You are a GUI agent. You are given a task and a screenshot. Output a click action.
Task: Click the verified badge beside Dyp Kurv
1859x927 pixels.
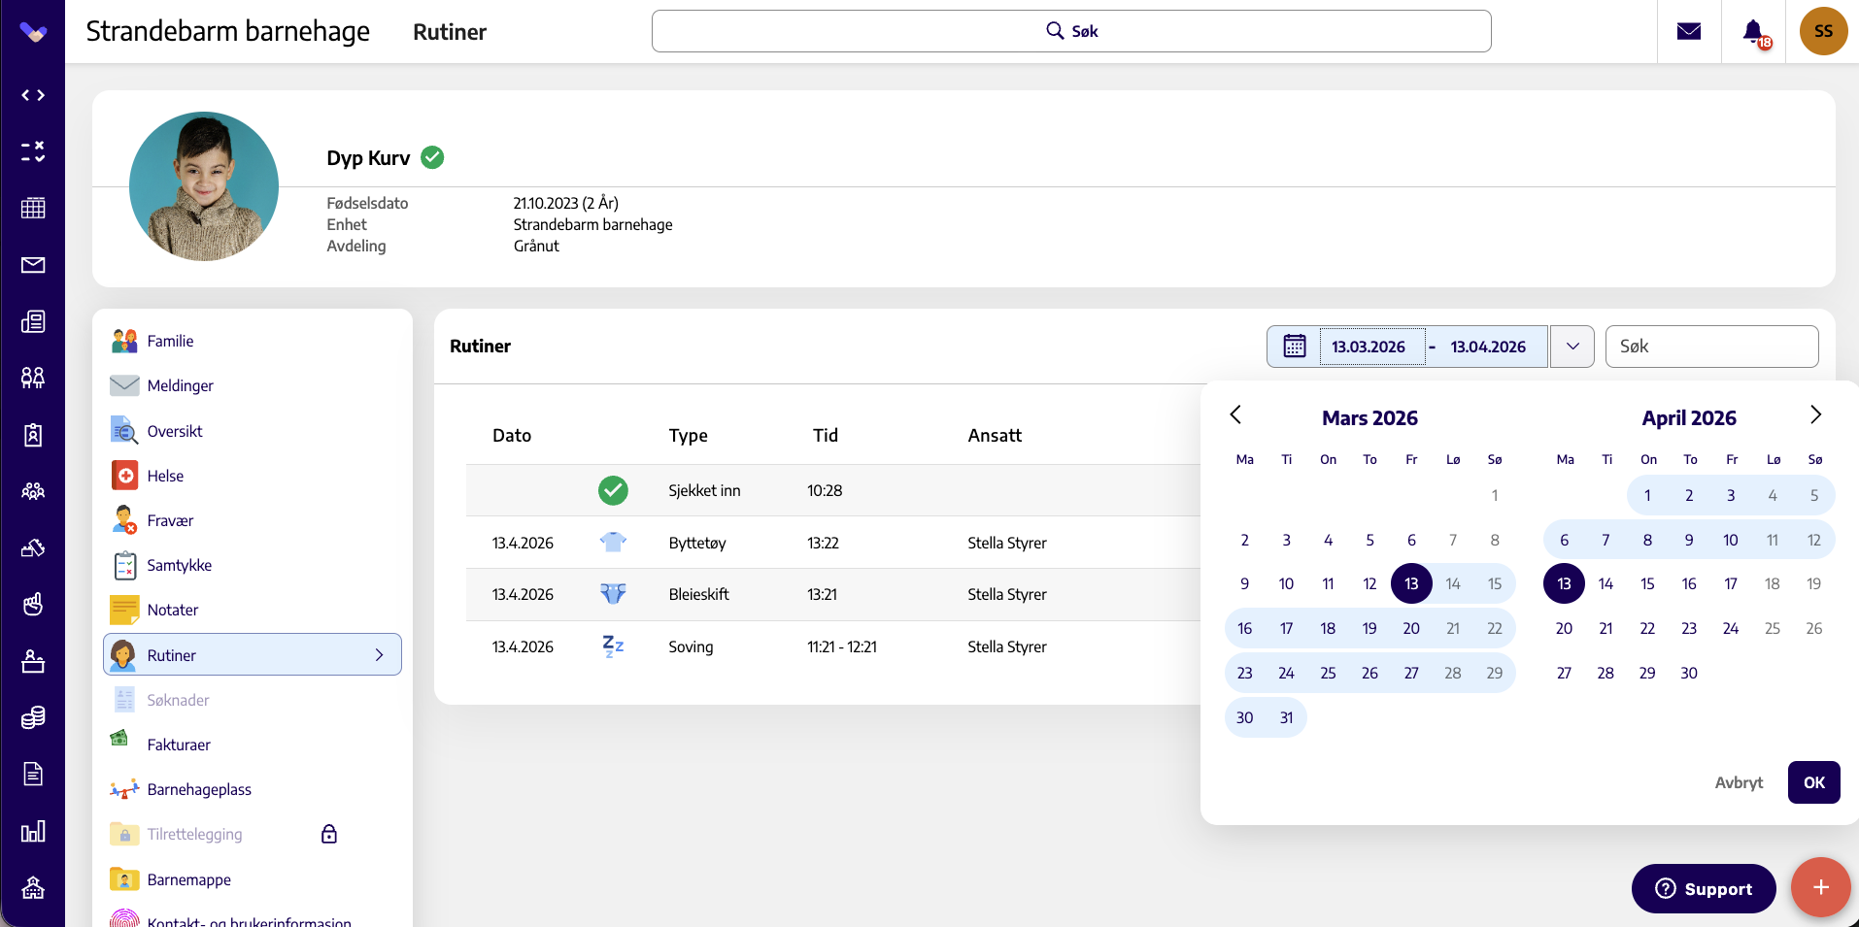tap(432, 157)
